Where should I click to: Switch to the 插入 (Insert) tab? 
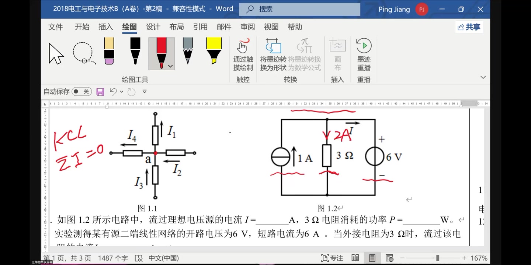click(x=106, y=27)
